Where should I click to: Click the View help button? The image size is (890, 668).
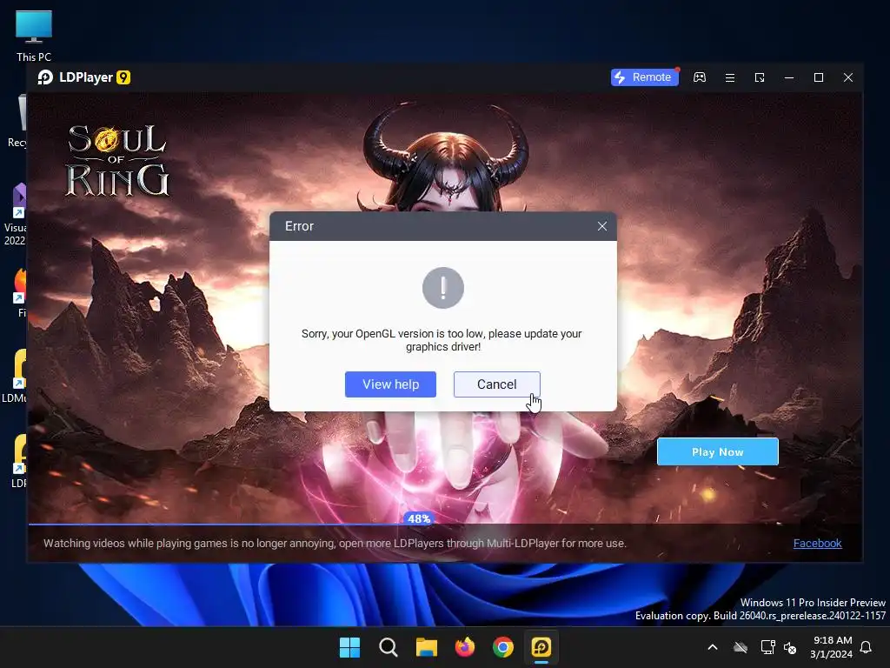pyautogui.click(x=390, y=384)
